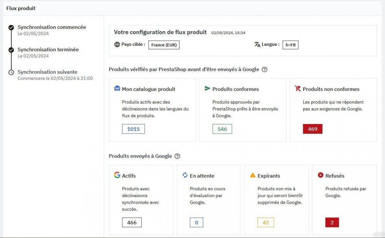Open the help tooltip beside Produits envoyés à Google
Viewport: 385px width, 238px height.
point(177,156)
